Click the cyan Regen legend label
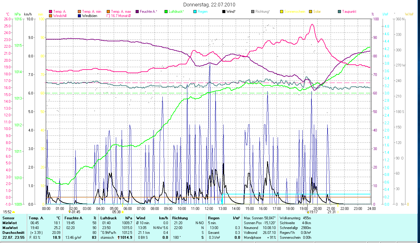The width and height of the screenshot is (420, 243). (203, 12)
